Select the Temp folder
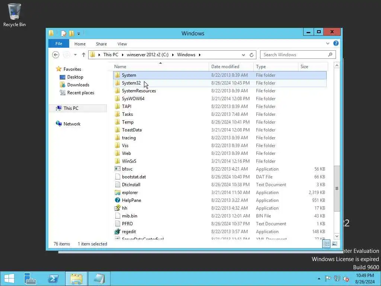 (x=128, y=122)
